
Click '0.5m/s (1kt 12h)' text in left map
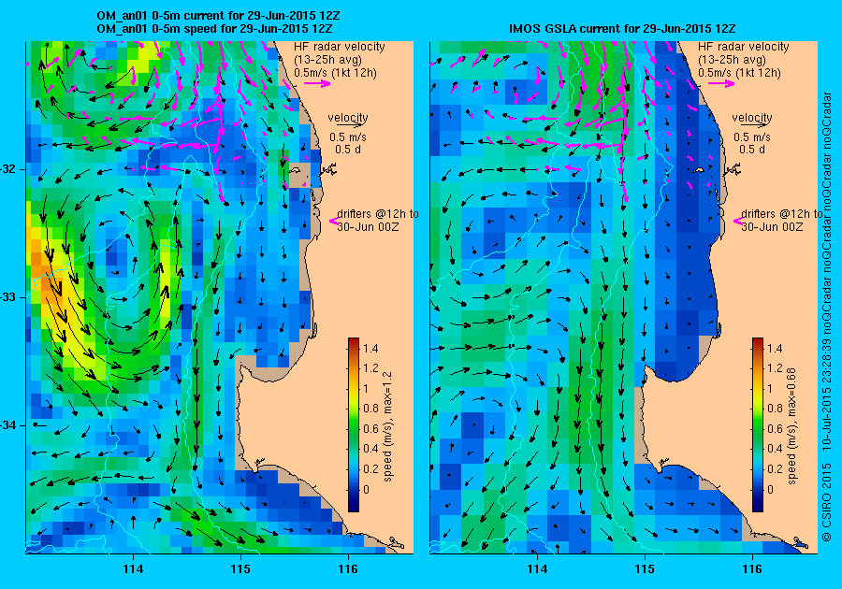tap(335, 72)
